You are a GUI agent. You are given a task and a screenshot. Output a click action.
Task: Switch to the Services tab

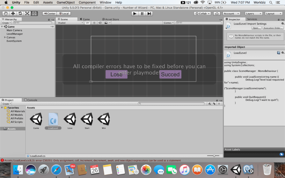click(252, 19)
